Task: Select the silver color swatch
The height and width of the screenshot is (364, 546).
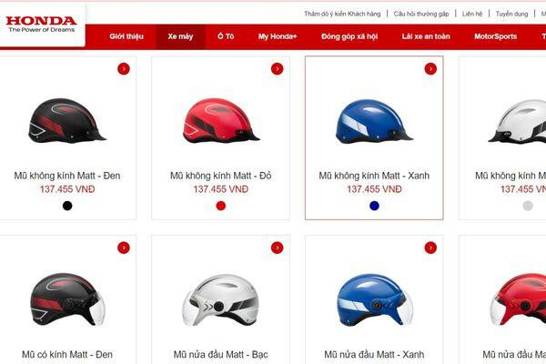Action: click(528, 206)
